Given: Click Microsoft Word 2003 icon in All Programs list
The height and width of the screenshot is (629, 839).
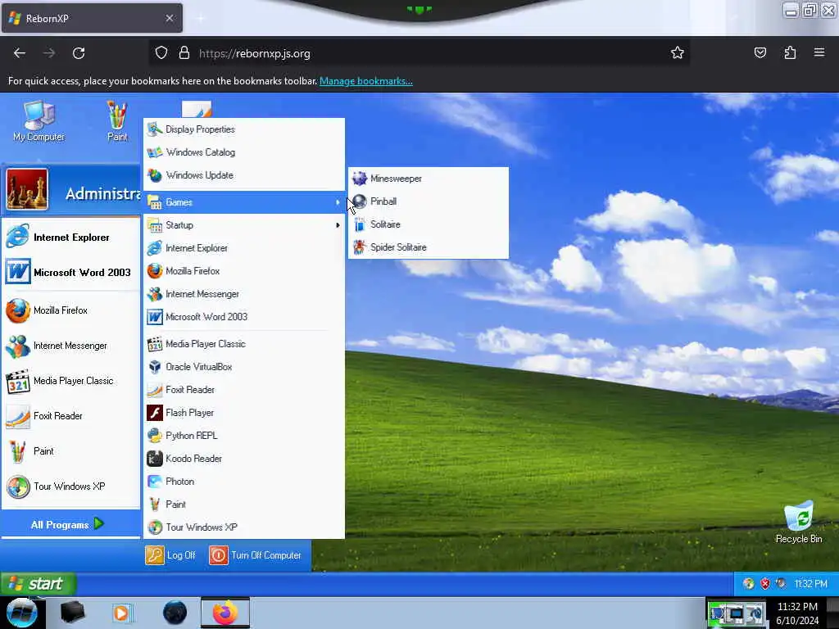Looking at the screenshot, I should point(155,317).
